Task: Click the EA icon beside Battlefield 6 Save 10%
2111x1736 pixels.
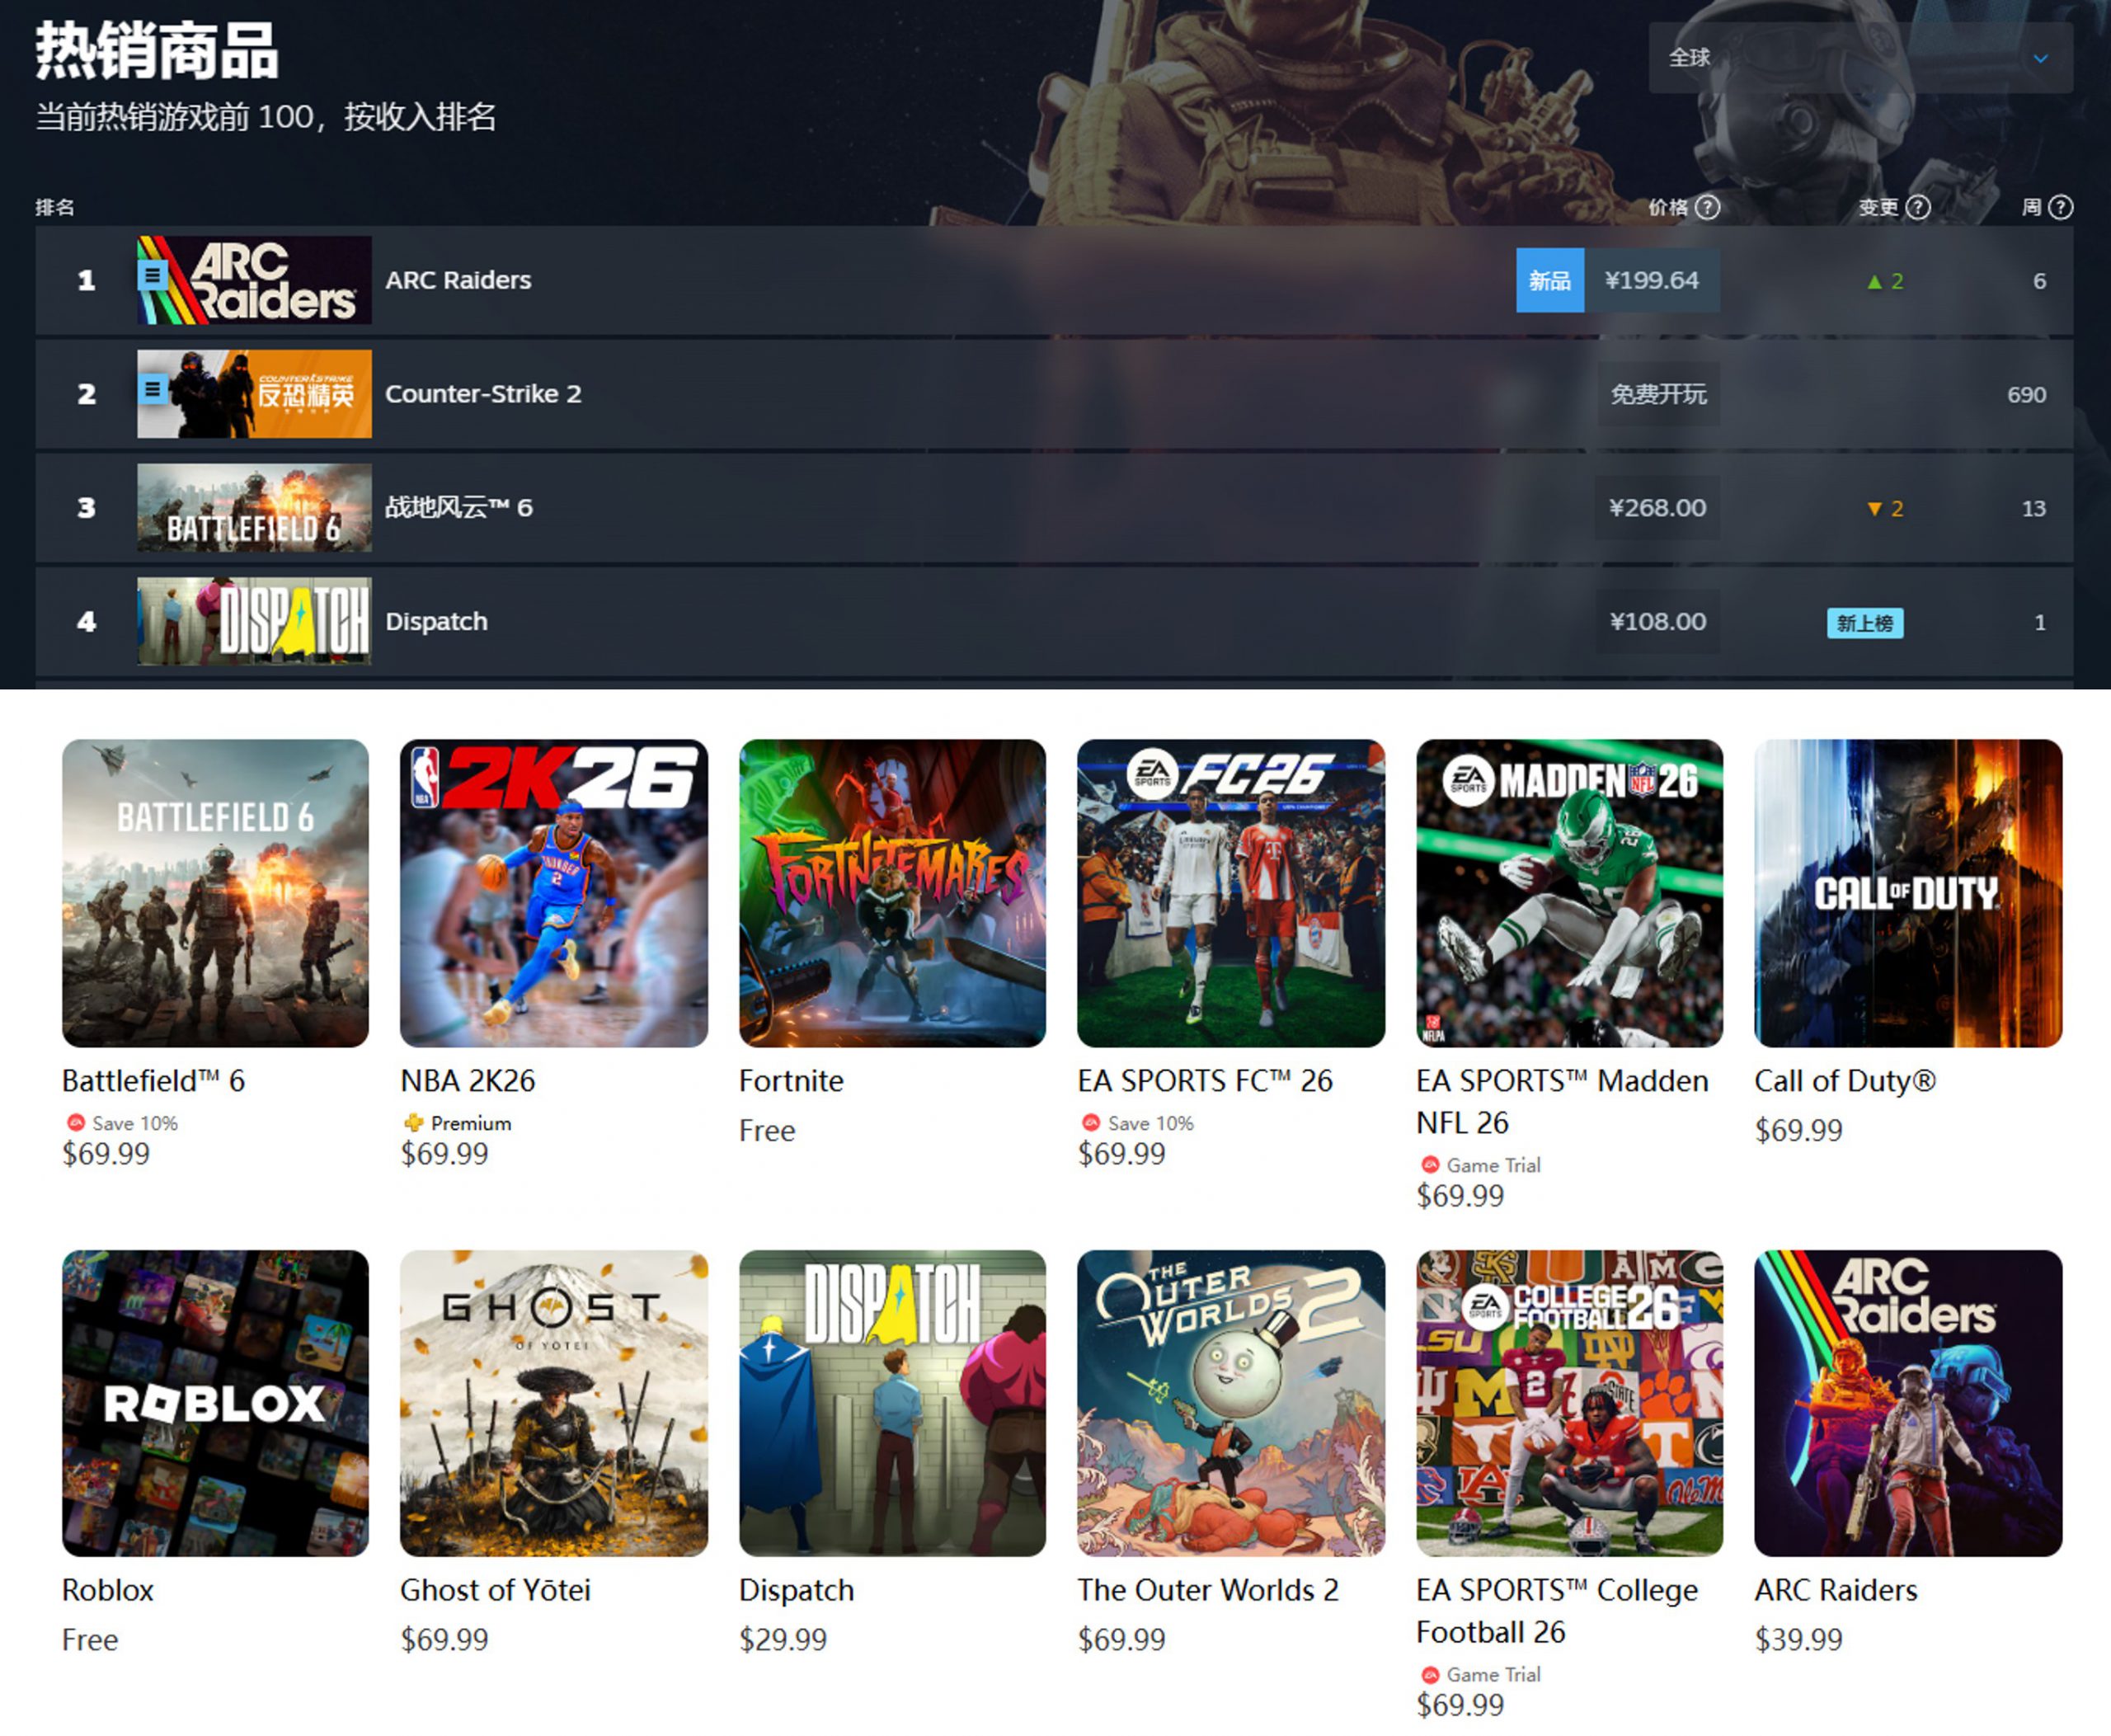Action: pos(75,1122)
